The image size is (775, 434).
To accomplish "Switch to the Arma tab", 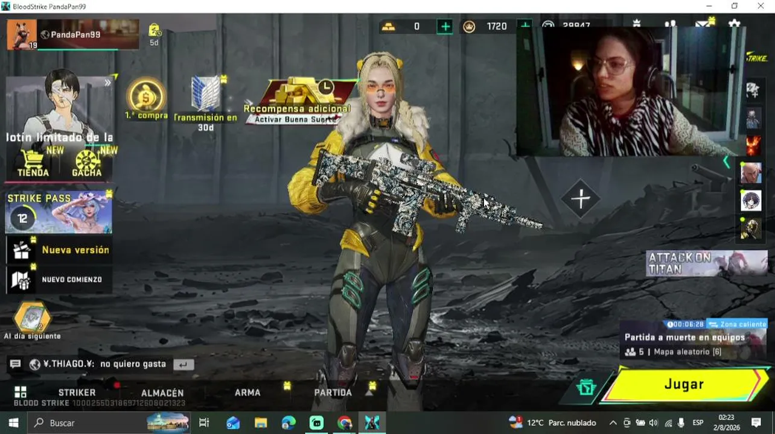I will point(247,392).
